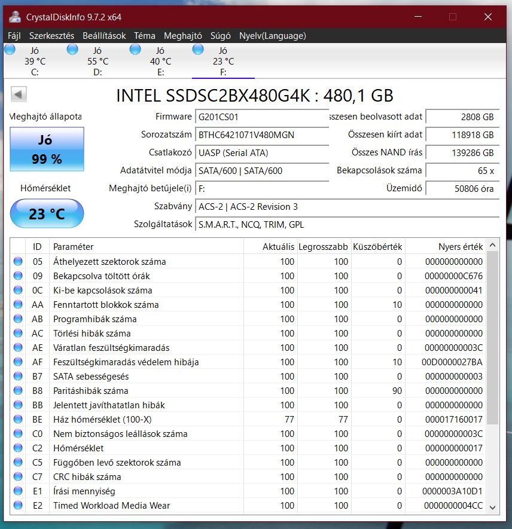Click the previous drive arrow button
The image size is (512, 529).
click(19, 94)
